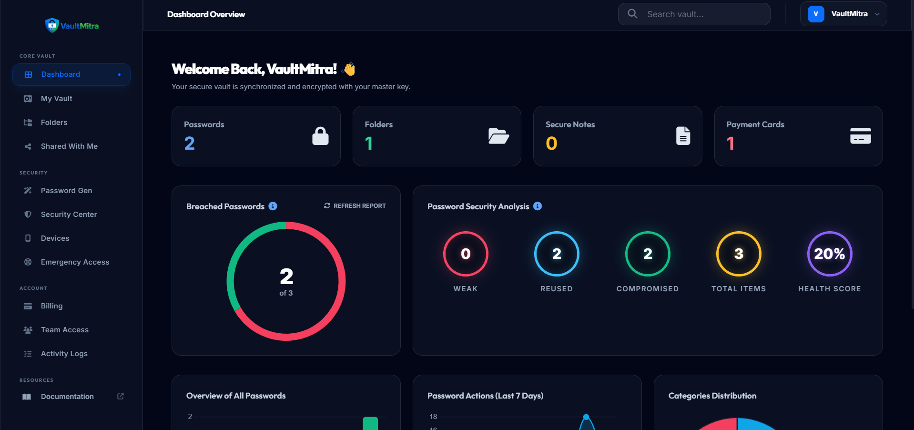Open Password Gen from Security section
This screenshot has height=430, width=914.
tap(71, 191)
